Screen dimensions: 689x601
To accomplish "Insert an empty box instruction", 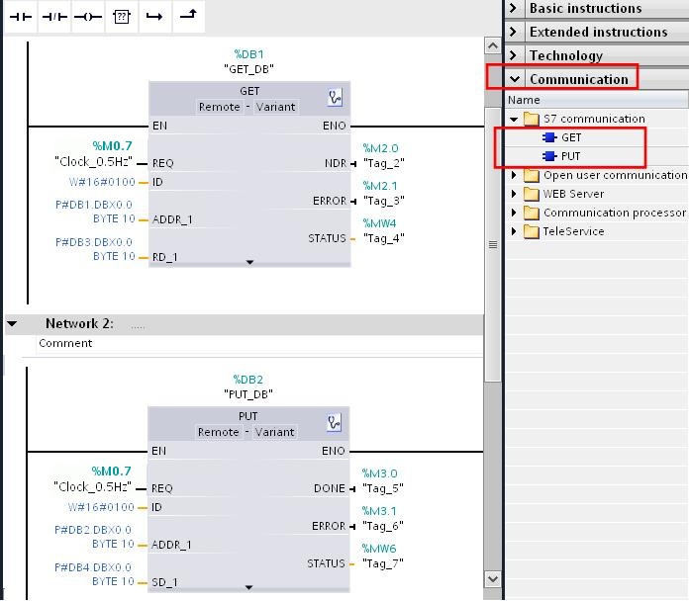I will tap(122, 17).
